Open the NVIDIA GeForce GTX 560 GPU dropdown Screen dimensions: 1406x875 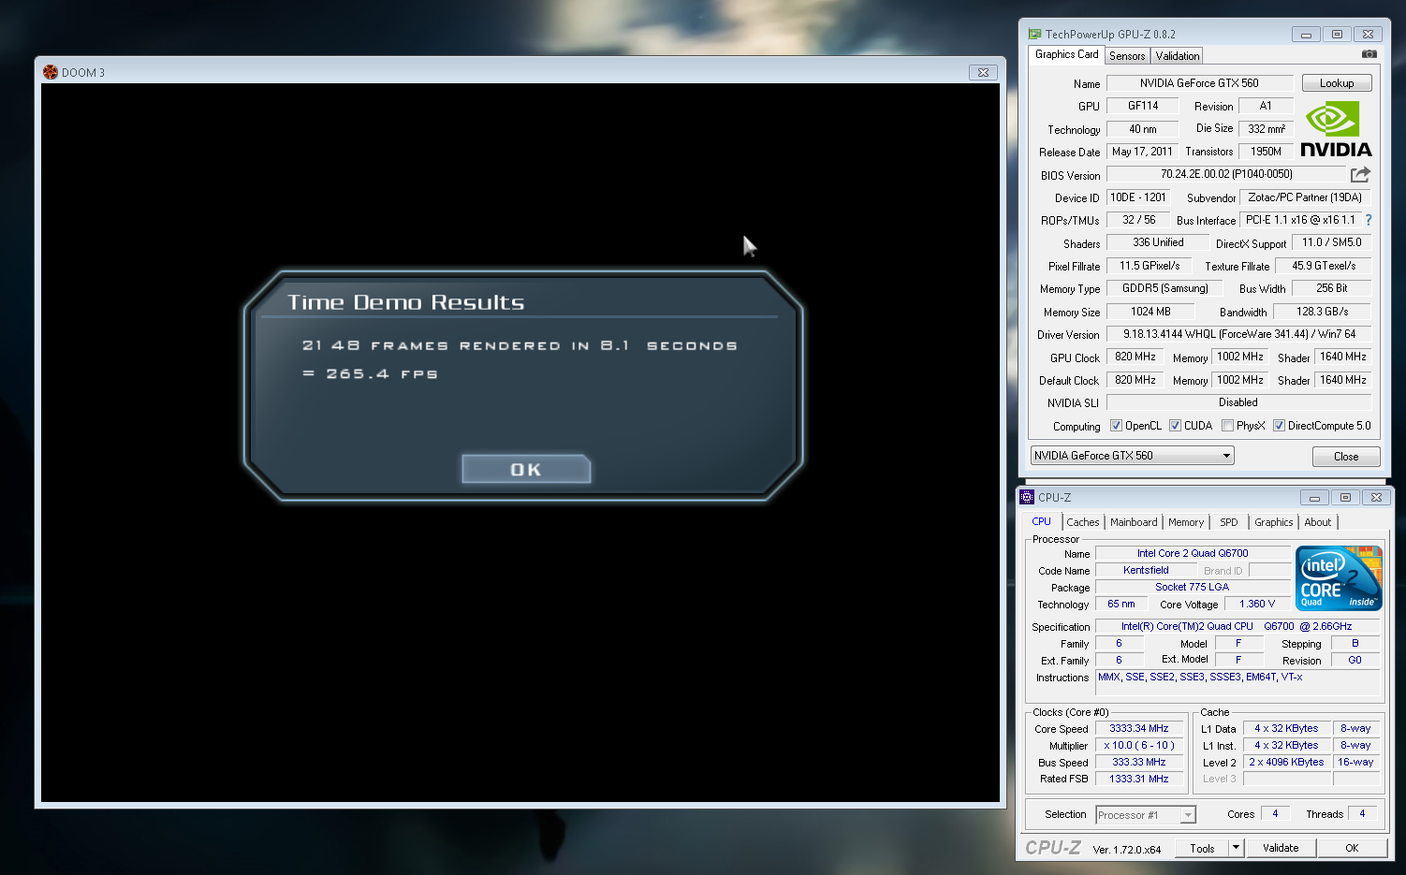point(1132,456)
